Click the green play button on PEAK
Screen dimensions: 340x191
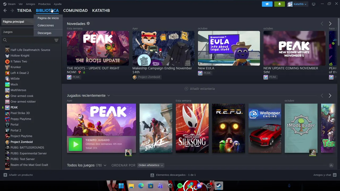point(75,144)
